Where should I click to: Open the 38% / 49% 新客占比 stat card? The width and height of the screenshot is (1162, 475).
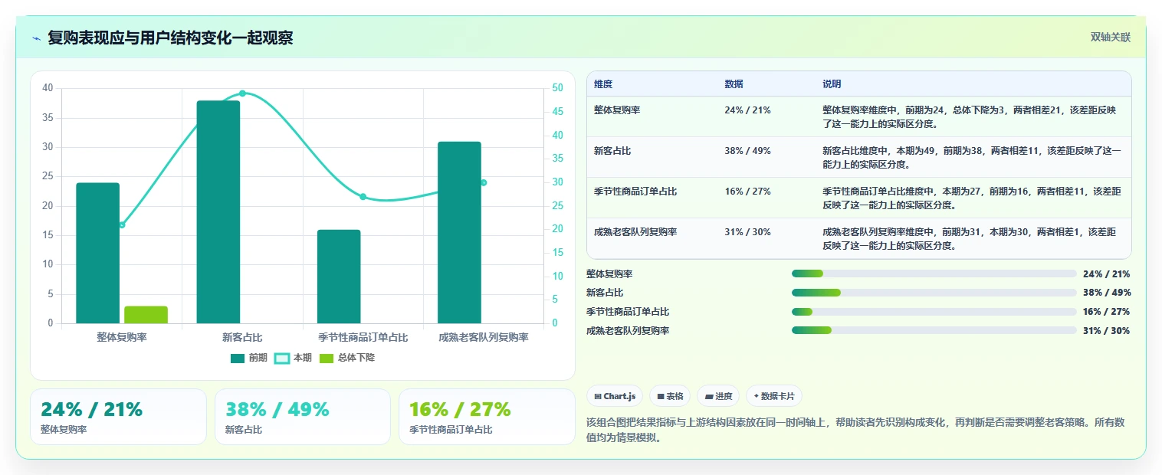click(x=303, y=417)
